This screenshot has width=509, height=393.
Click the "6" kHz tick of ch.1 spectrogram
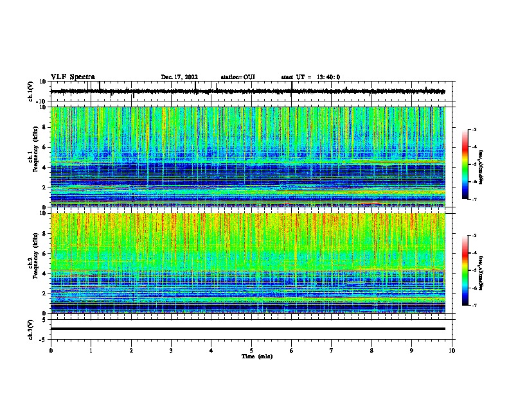coord(44,148)
